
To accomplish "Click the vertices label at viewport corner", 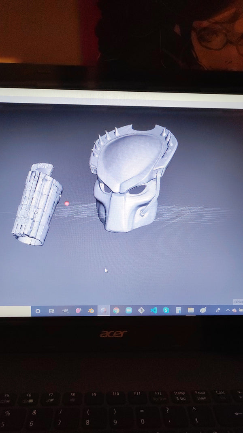I will click(238, 302).
